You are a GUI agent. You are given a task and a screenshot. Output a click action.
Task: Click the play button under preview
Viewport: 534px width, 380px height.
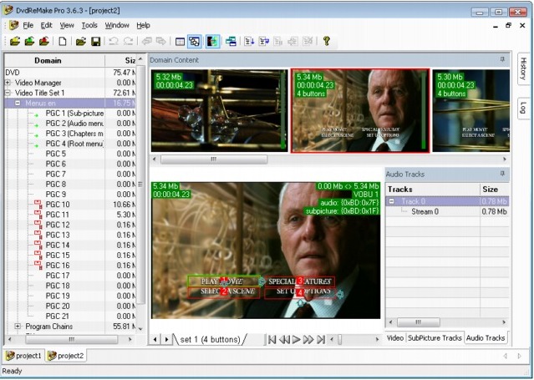point(297,339)
